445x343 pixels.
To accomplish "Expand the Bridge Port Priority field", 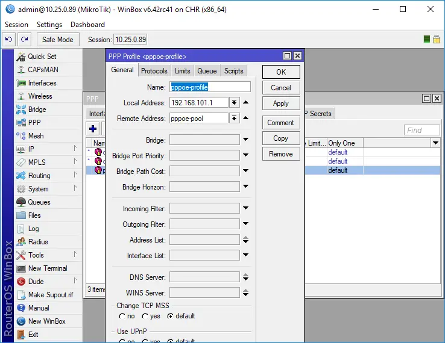I will 246,155.
